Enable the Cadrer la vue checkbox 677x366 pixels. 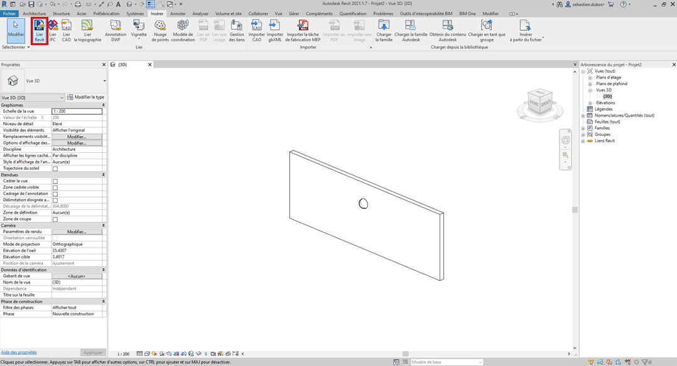coord(55,181)
